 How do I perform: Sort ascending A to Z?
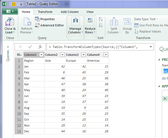point(101,19)
